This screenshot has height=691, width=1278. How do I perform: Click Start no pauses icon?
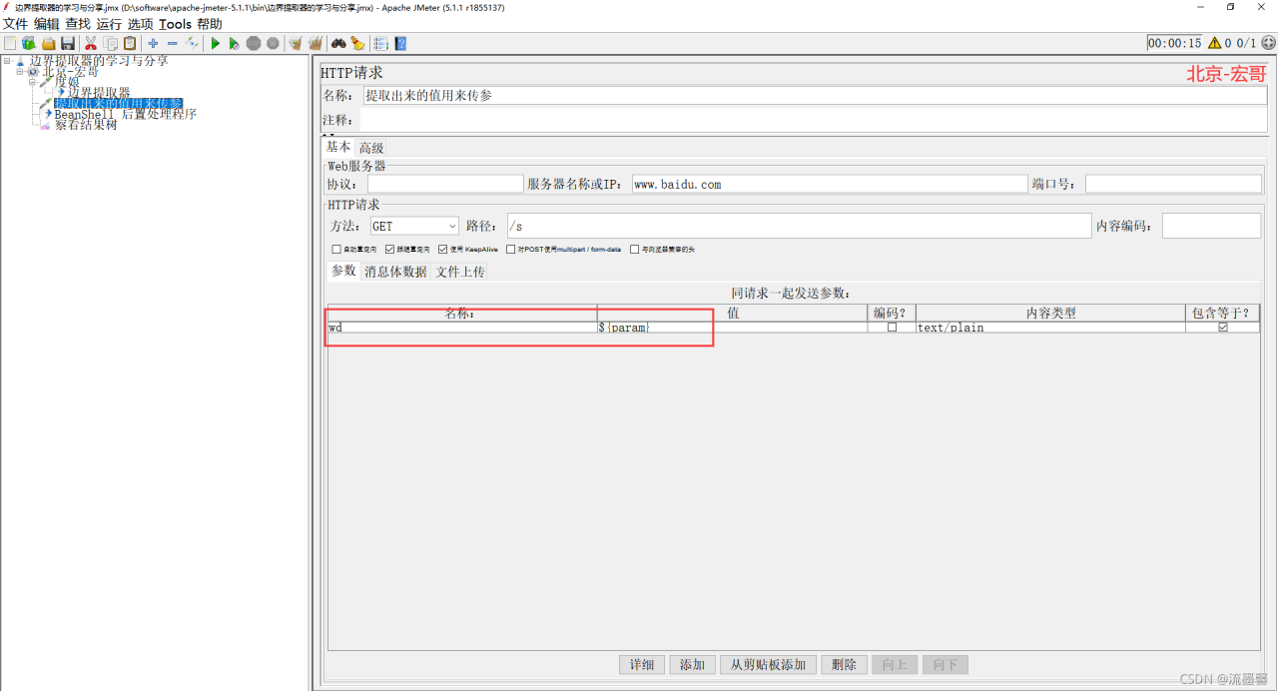pyautogui.click(x=234, y=43)
